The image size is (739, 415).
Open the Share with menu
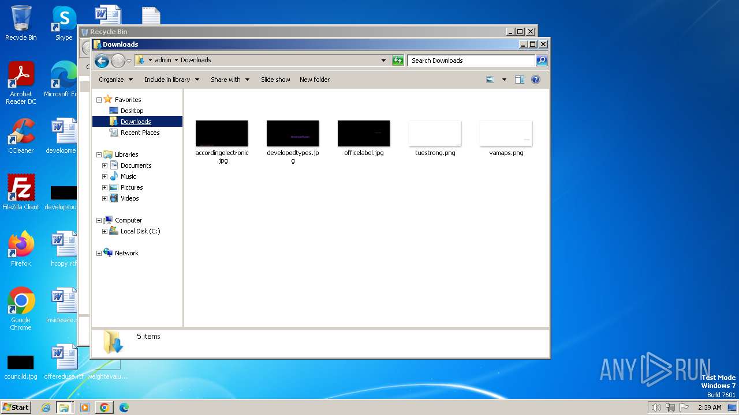tap(230, 80)
